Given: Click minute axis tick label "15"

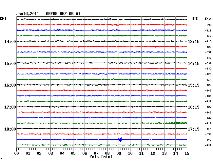Looking at the screenshot, I should click(187, 153).
